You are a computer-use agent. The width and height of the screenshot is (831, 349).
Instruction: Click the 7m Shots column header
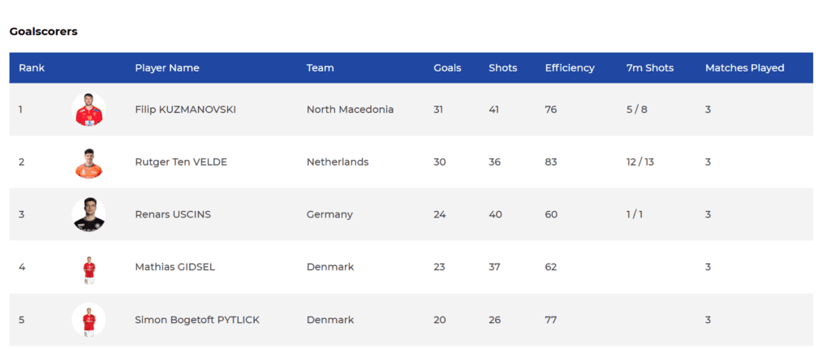[x=650, y=68]
